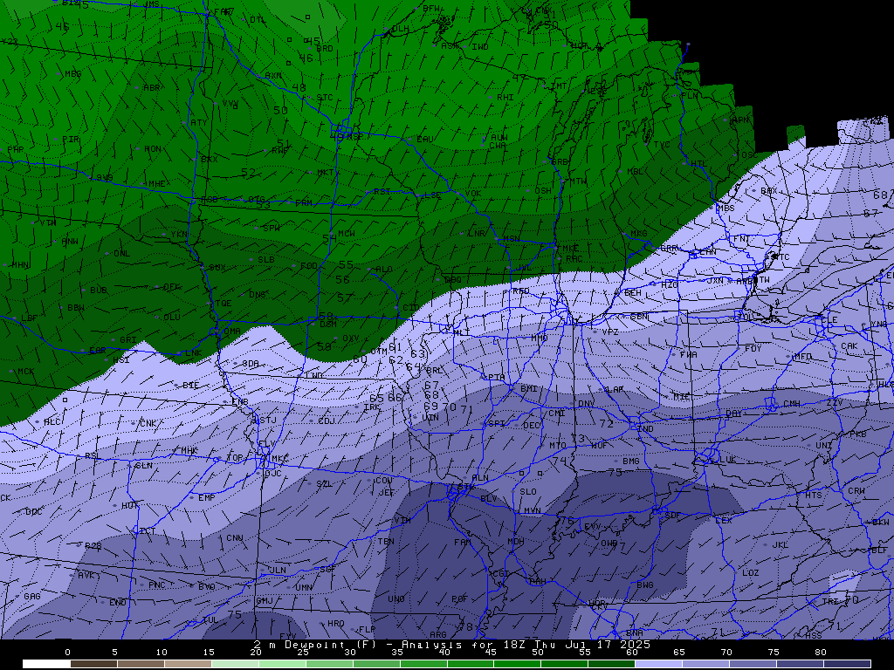Select the MCK station label
Viewport: 894px width, 670px height.
tap(25, 371)
